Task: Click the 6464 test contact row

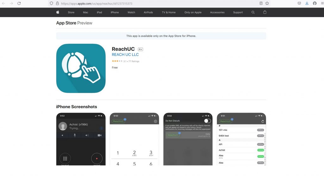Action: [241, 136]
